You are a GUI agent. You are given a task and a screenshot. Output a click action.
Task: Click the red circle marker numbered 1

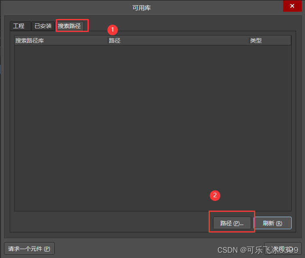(113, 30)
